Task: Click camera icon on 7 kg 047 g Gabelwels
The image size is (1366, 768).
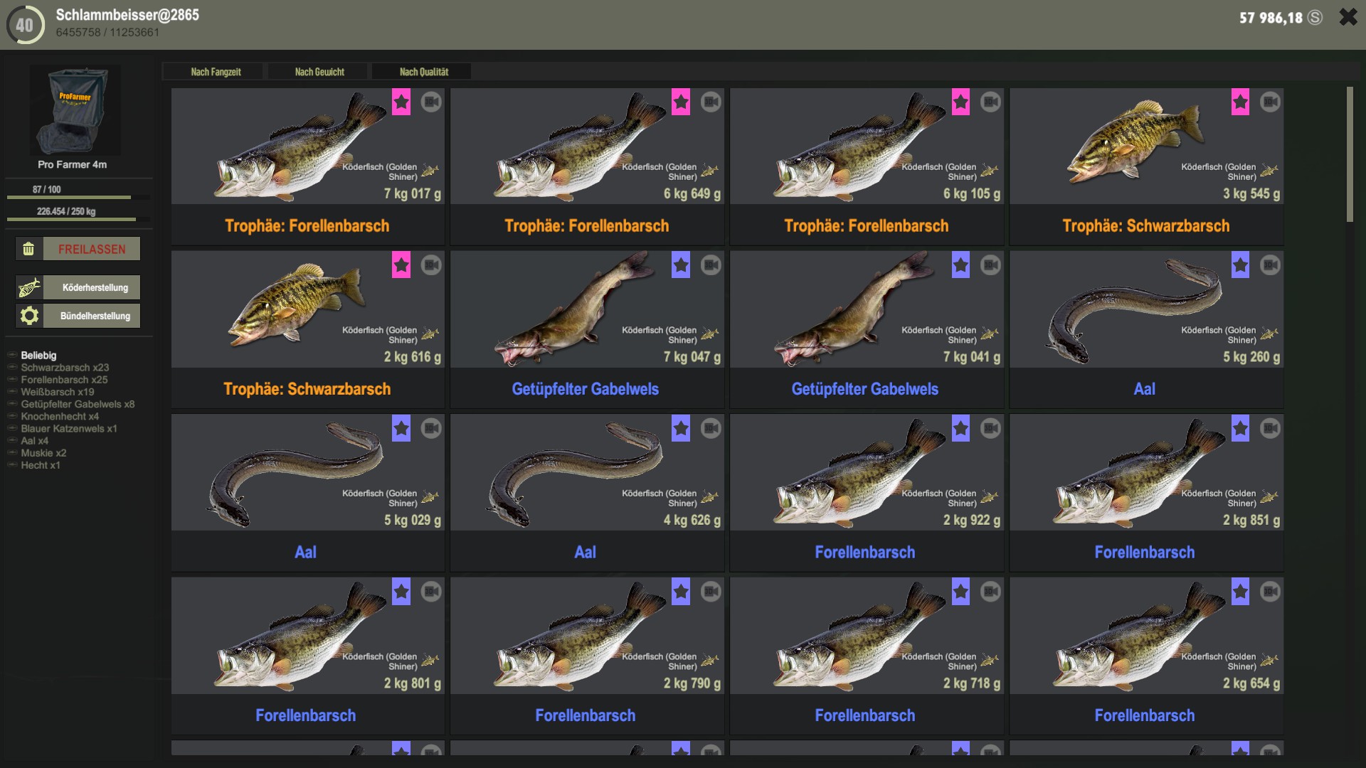Action: tap(711, 265)
